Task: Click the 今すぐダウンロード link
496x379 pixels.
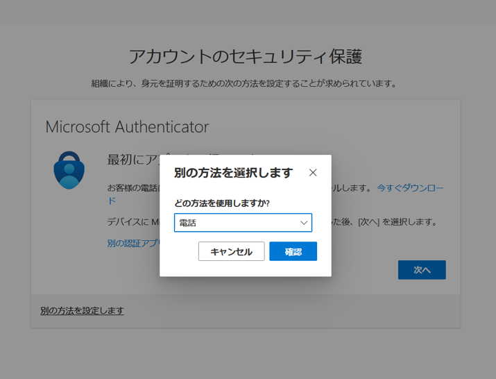Action: point(410,188)
